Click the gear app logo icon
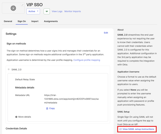This screenshot has height=134, width=161. coord(13,8)
